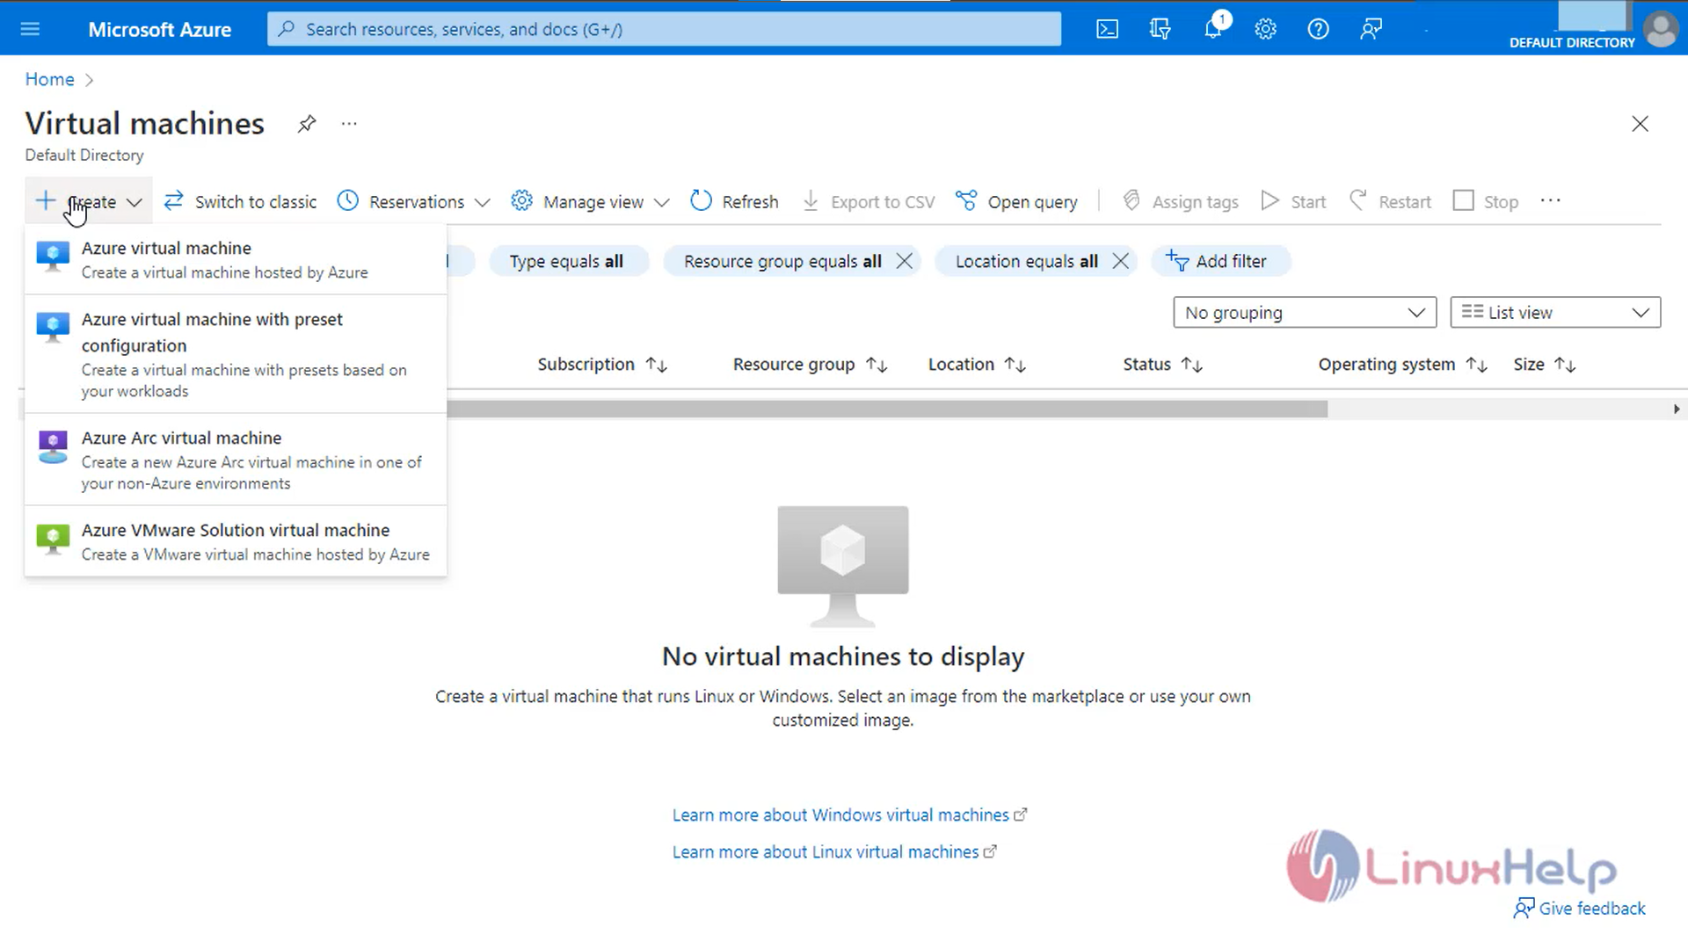Screen dimensions: 1688x949
Task: View notifications bell
Action: click(1213, 29)
